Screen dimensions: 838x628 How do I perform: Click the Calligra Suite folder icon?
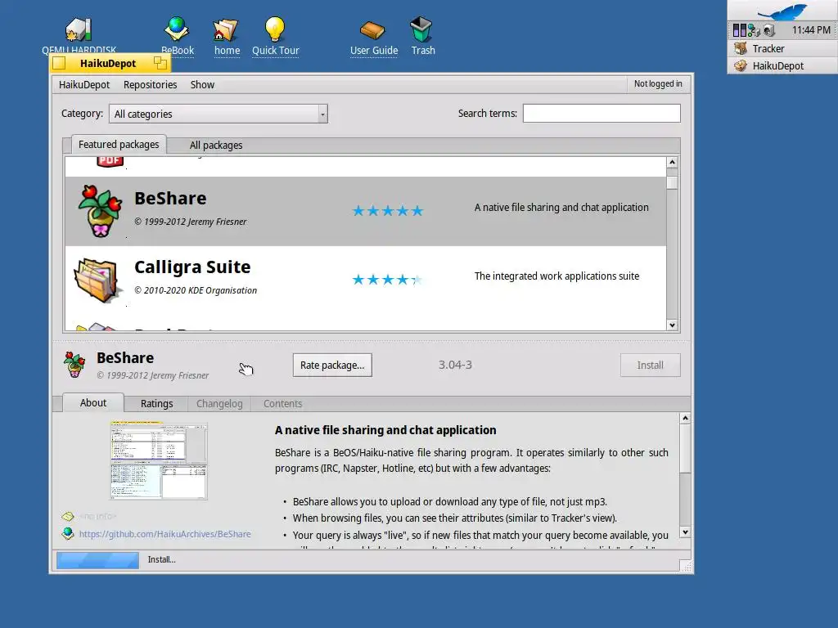97,280
